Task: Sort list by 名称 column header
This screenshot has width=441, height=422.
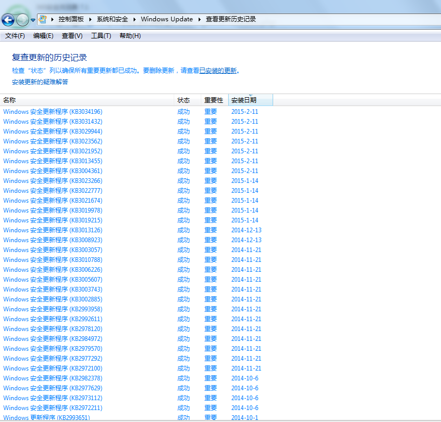Action: tap(10, 100)
